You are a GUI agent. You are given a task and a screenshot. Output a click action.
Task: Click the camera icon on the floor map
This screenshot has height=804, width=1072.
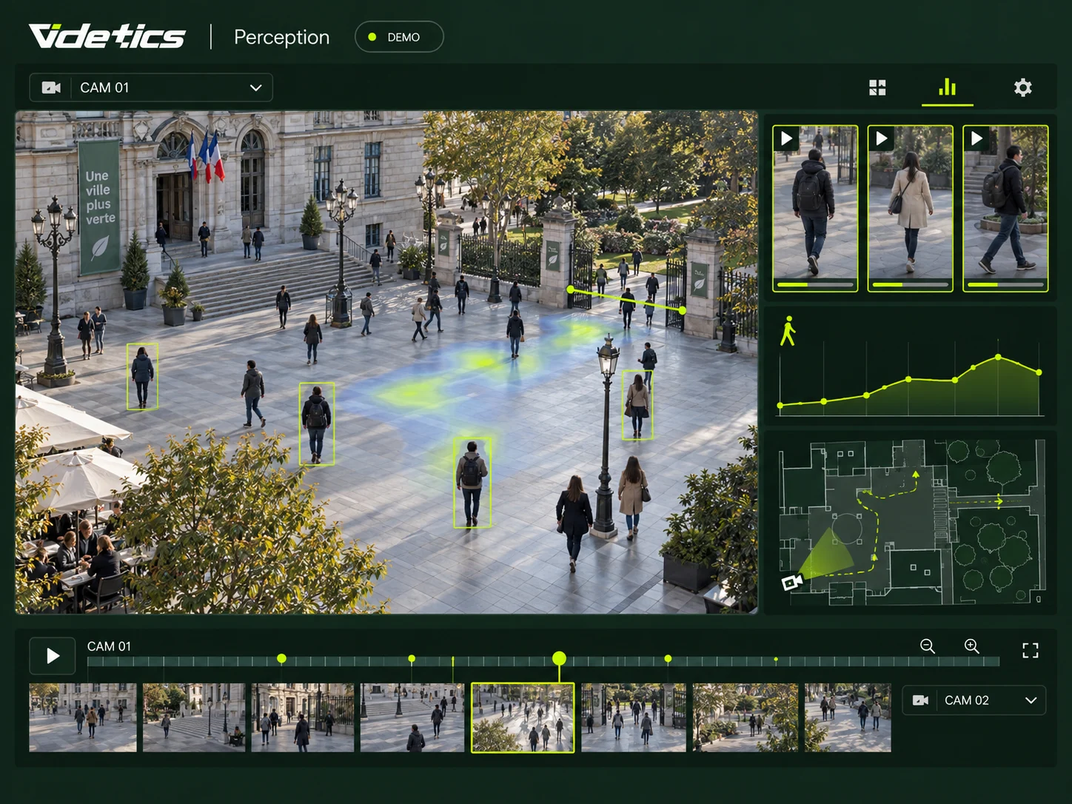point(792,583)
